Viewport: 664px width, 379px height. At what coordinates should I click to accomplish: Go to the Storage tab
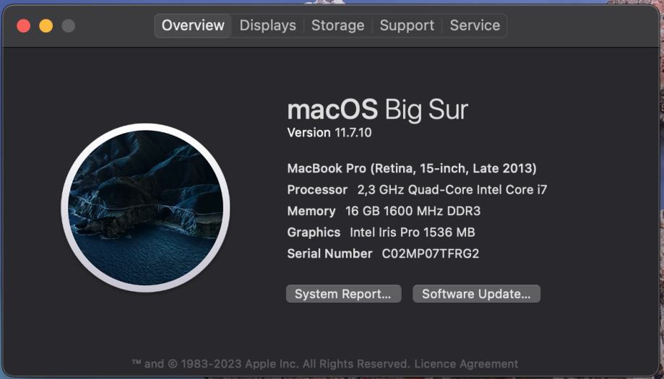(337, 25)
